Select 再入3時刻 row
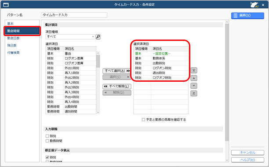Viewport: 269px width, 167px height. coord(71,92)
